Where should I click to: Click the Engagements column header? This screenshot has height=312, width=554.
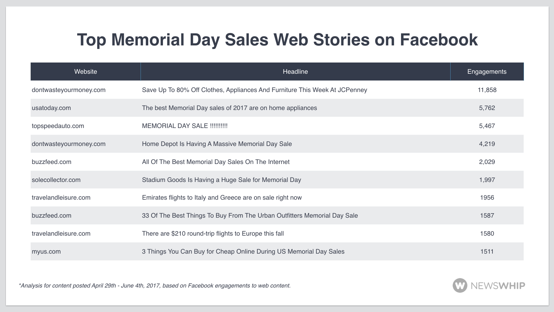point(487,72)
